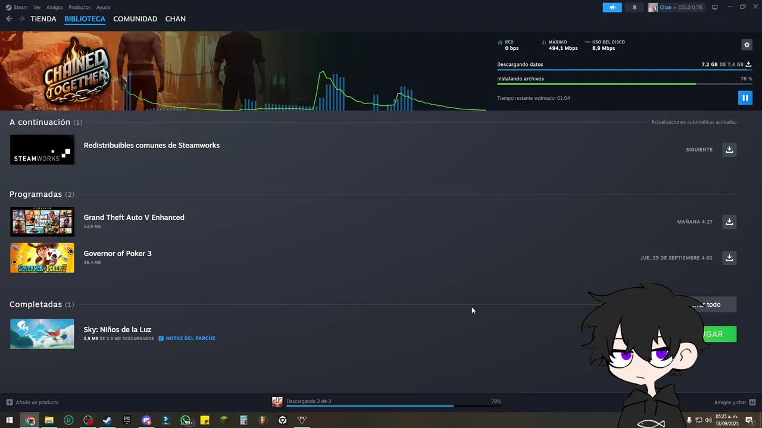Go back with the left arrow
This screenshot has height=428, width=762.
(x=9, y=19)
